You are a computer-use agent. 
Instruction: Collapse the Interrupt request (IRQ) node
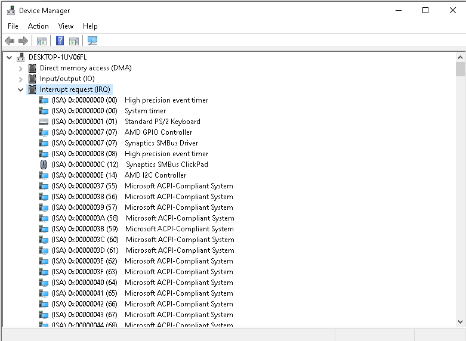pyautogui.click(x=21, y=89)
